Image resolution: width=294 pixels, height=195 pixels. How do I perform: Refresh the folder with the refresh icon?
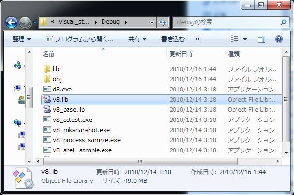tap(163, 22)
